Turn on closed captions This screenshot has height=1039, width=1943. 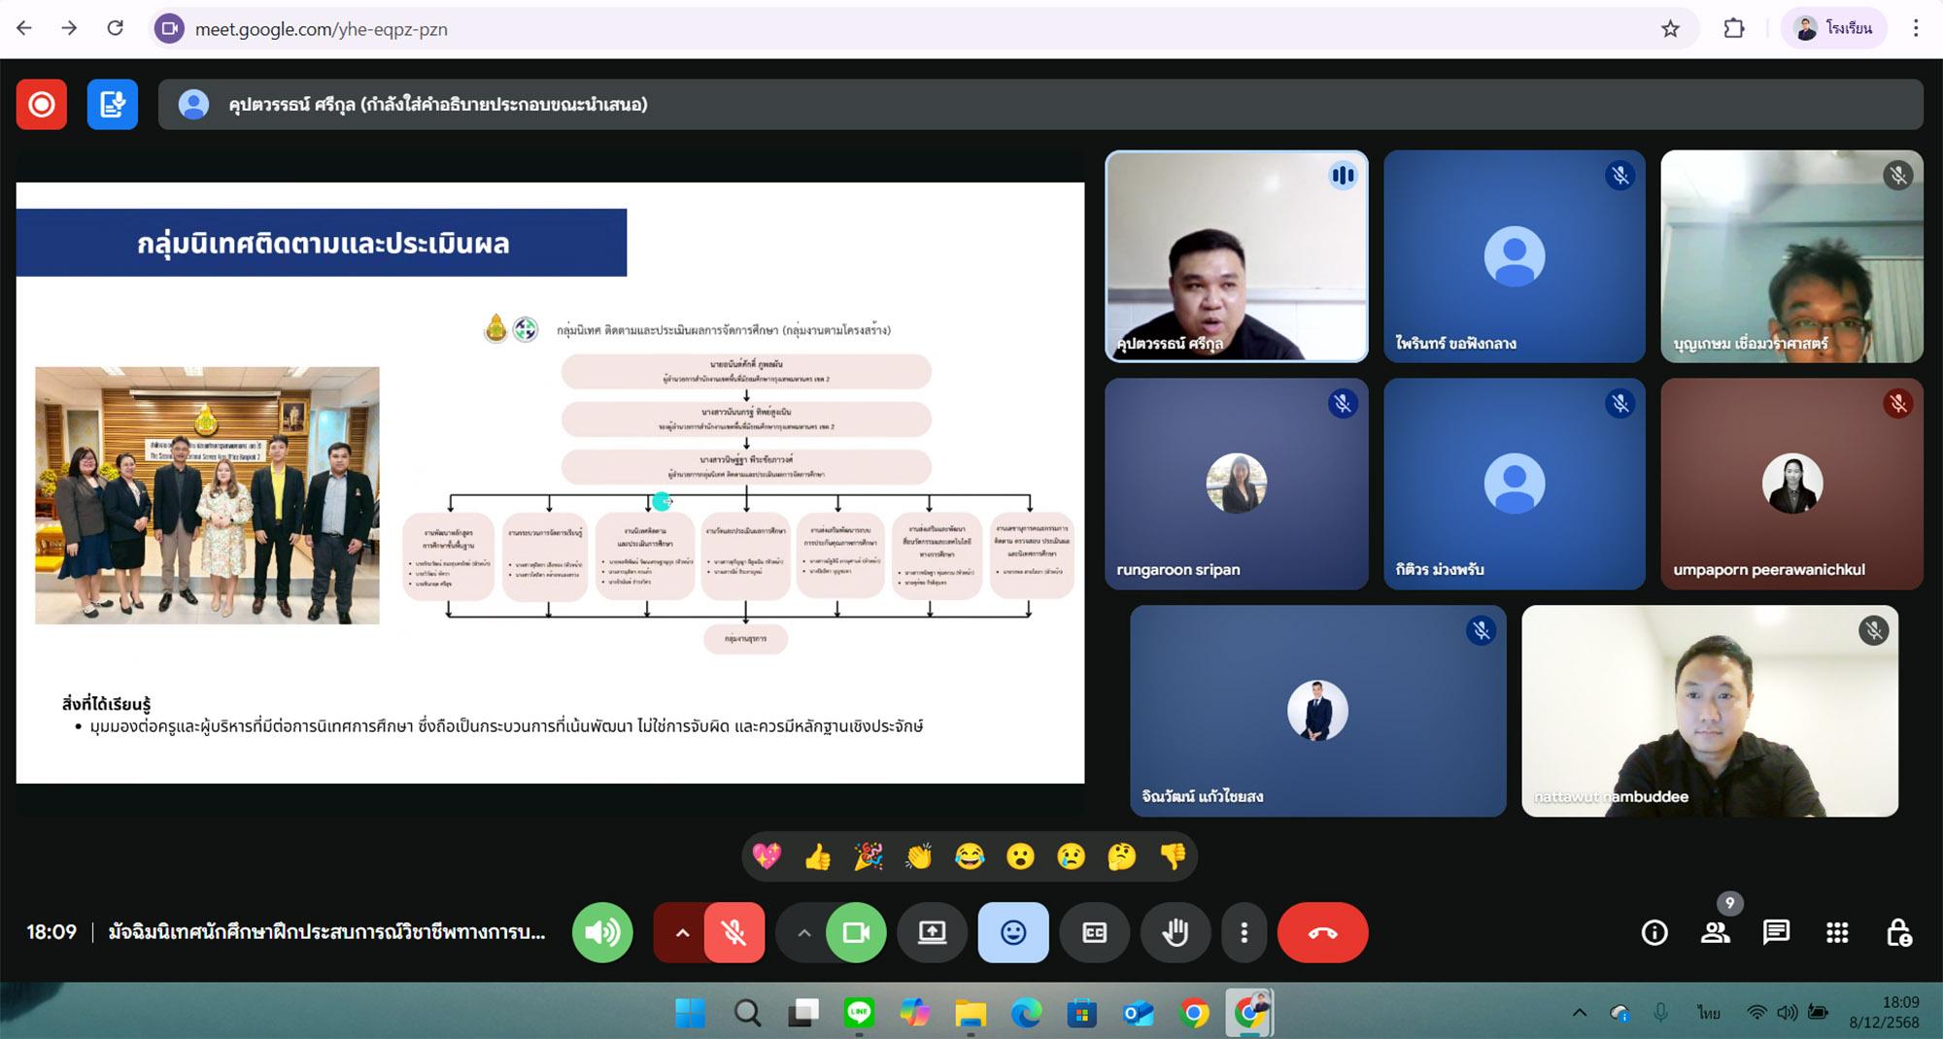click(1094, 932)
